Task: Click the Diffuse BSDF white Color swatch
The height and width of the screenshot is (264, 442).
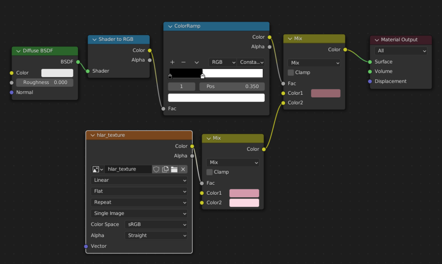Action: tap(57, 73)
